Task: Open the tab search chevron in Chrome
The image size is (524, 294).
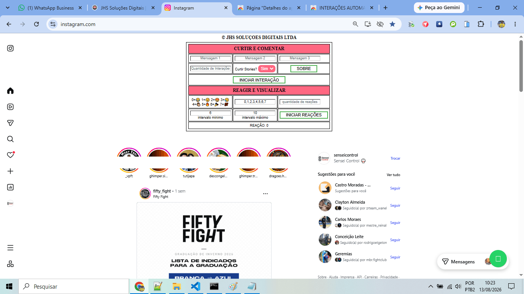Action: click(x=7, y=8)
